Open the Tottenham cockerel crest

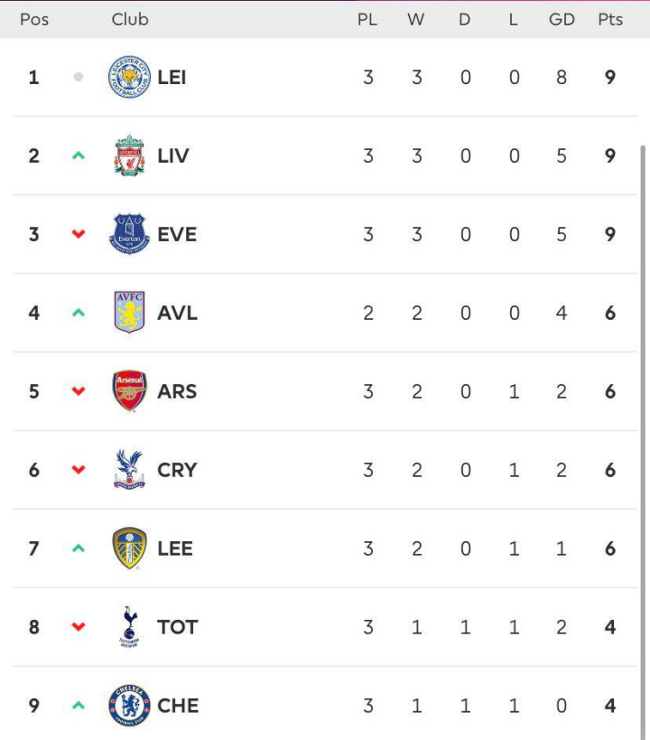tap(129, 627)
